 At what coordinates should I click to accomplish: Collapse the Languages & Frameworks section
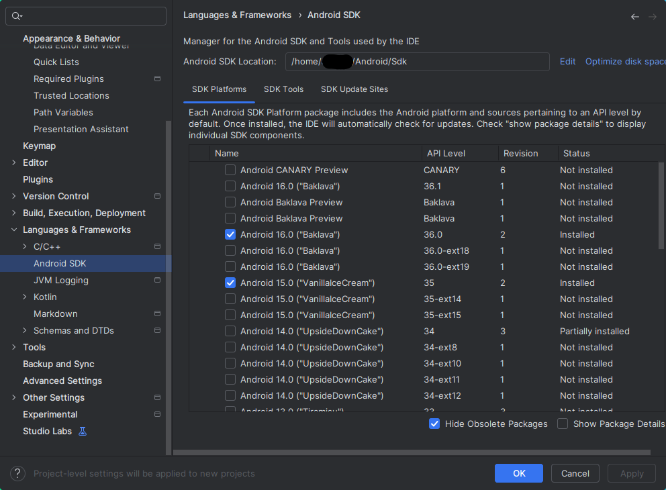14,230
